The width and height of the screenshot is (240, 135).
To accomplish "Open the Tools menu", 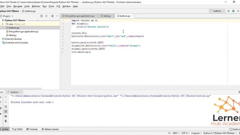I will [x=51, y=6].
